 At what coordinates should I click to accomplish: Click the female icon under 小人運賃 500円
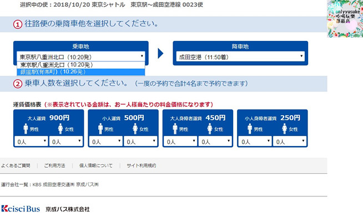click(x=135, y=129)
